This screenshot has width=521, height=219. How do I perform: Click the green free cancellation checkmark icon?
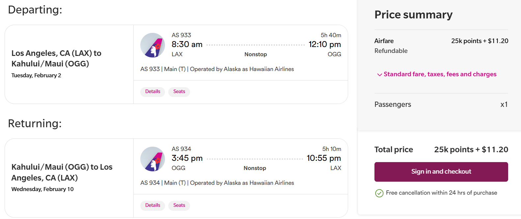point(379,193)
